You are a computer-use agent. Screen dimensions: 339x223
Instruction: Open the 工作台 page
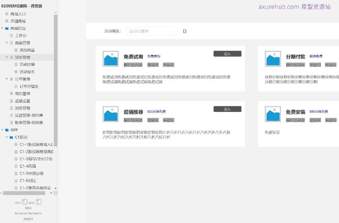click(x=20, y=36)
